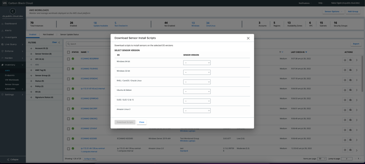Click the second action icon for 9:56:40 am row
This screenshot has width=365, height=164.
[350, 140]
